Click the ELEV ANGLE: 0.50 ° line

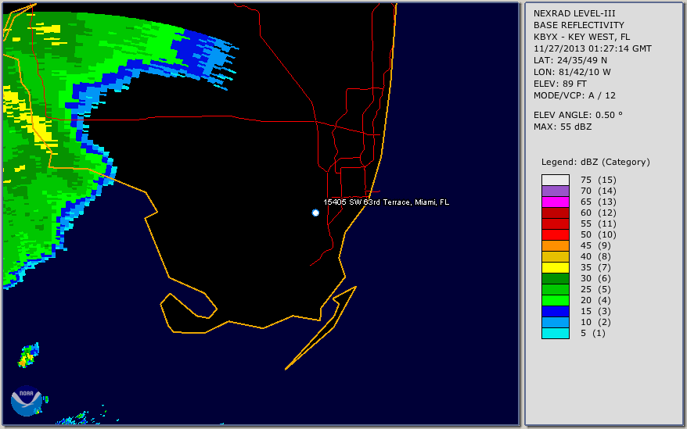(x=578, y=115)
